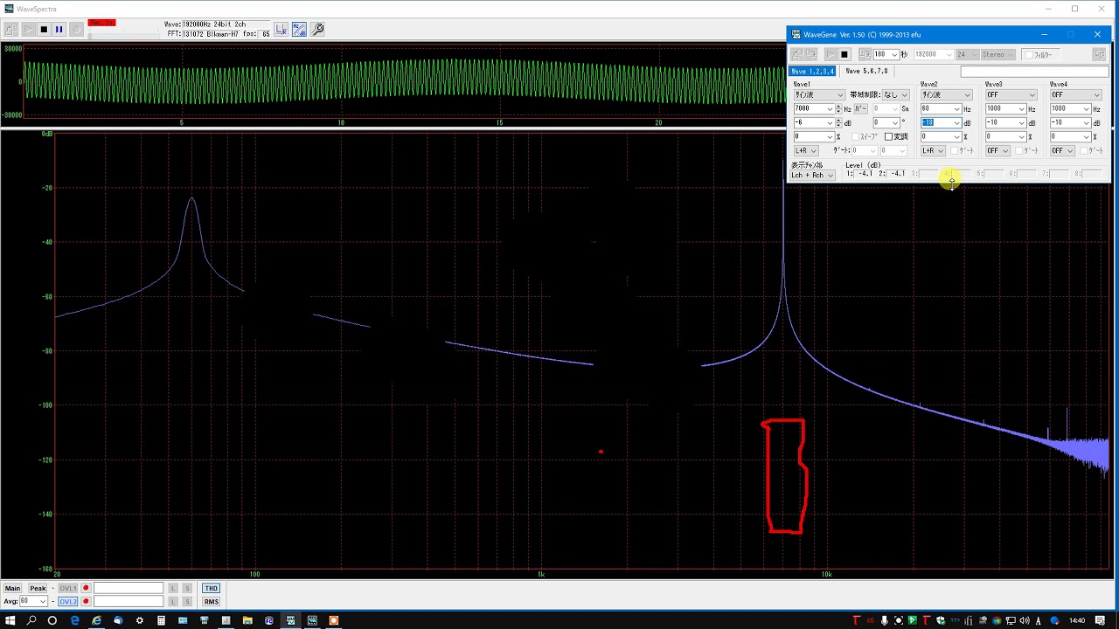1119x629 pixels.
Task: Stop WaveSpectra analysis with the stop button
Action: pyautogui.click(x=44, y=29)
